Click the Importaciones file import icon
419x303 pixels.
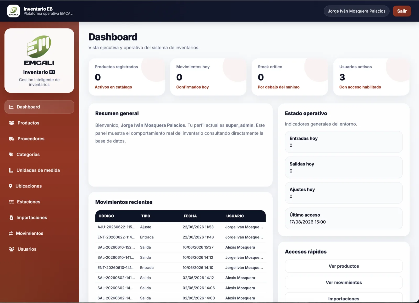click(11, 218)
